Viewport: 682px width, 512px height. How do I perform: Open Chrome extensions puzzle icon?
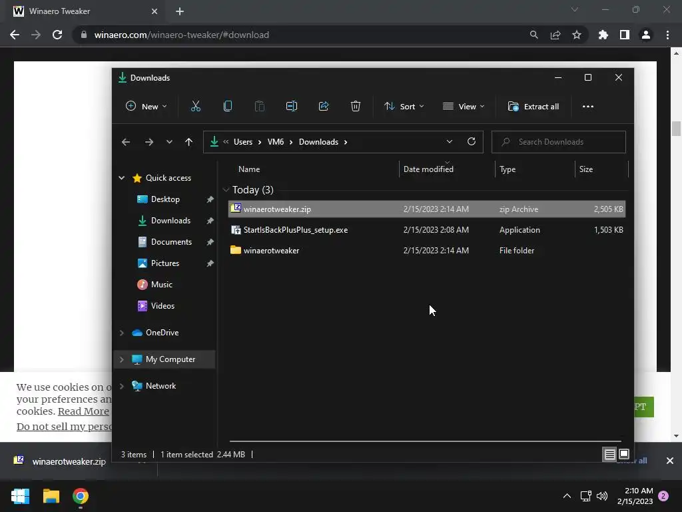pos(603,35)
